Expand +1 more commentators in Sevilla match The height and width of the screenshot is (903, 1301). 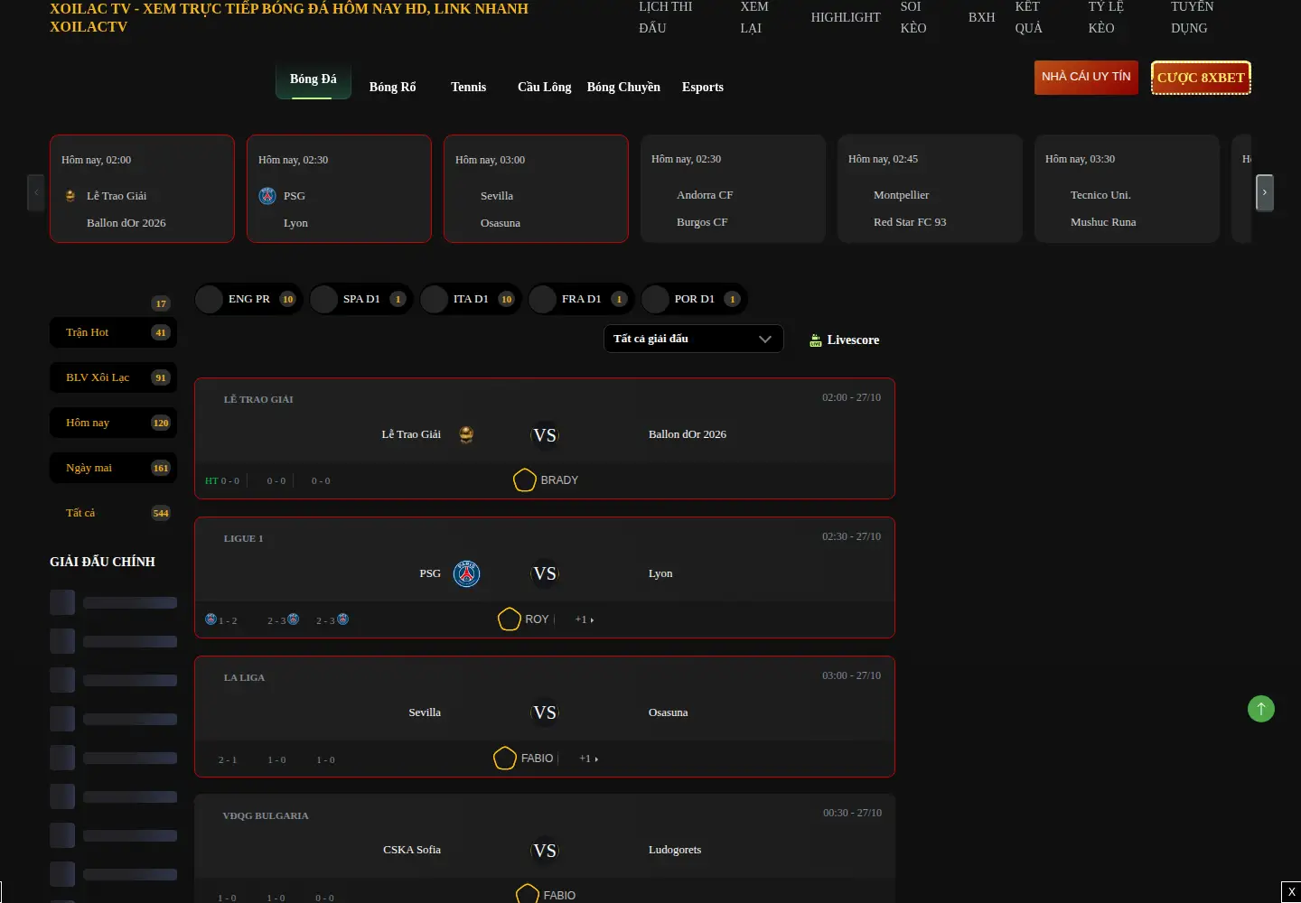point(588,759)
